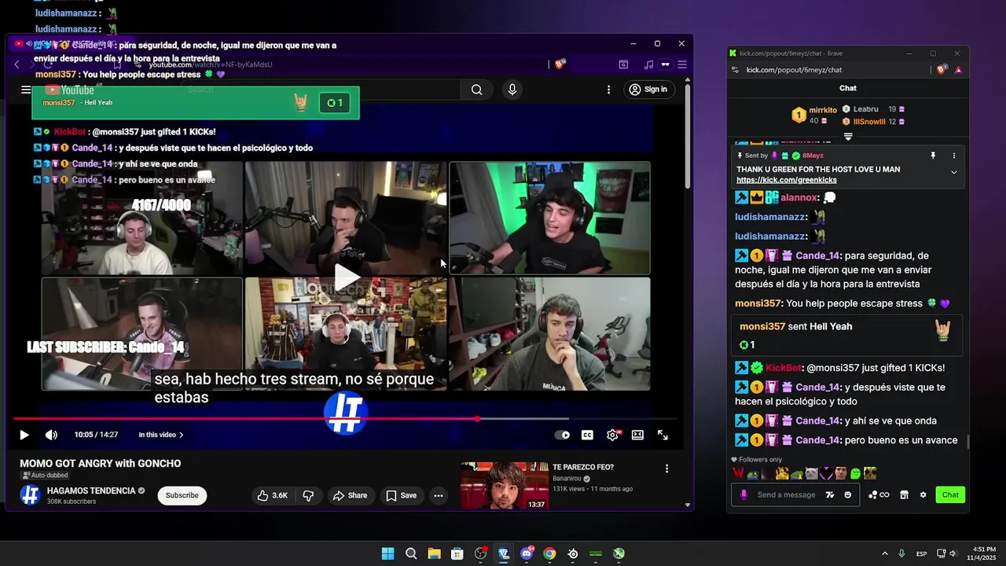Image resolution: width=1006 pixels, height=566 pixels.
Task: Mute the video with the volume speaker icon
Action: 51,435
